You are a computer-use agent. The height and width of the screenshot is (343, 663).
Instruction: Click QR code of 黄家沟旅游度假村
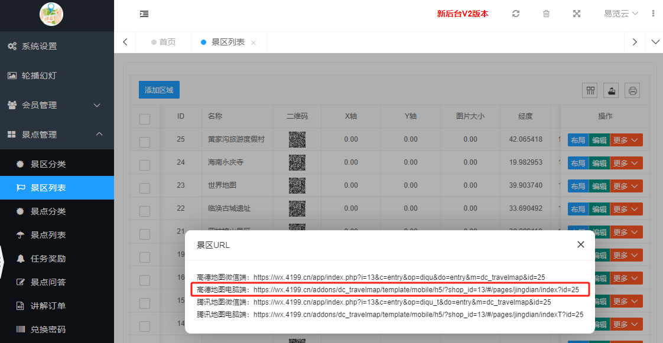[297, 139]
